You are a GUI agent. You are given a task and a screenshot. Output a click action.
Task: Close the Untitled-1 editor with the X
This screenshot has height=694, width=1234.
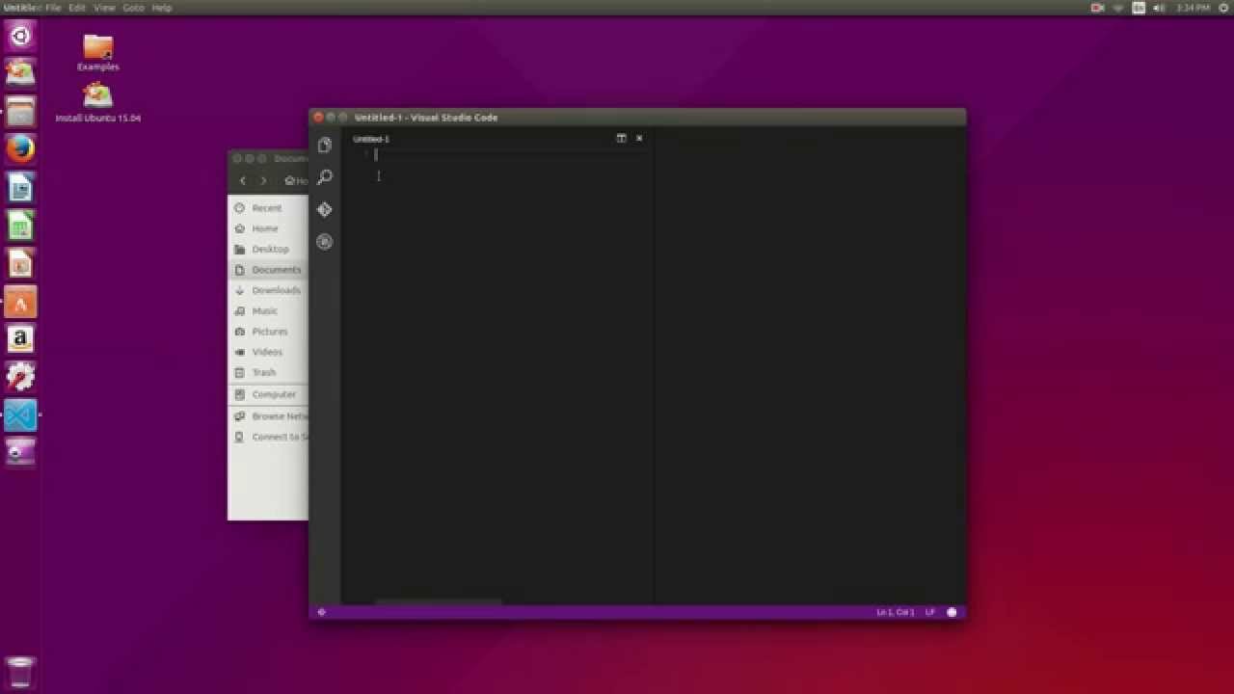coord(639,138)
